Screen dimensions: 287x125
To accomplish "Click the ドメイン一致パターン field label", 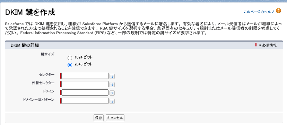I will pos(38,100).
